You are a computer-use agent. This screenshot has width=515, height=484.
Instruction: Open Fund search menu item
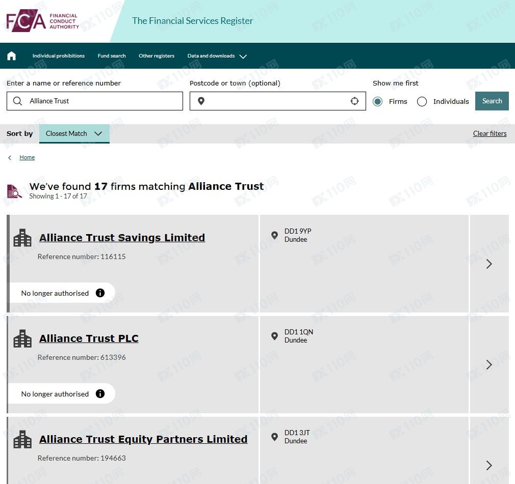pos(112,56)
